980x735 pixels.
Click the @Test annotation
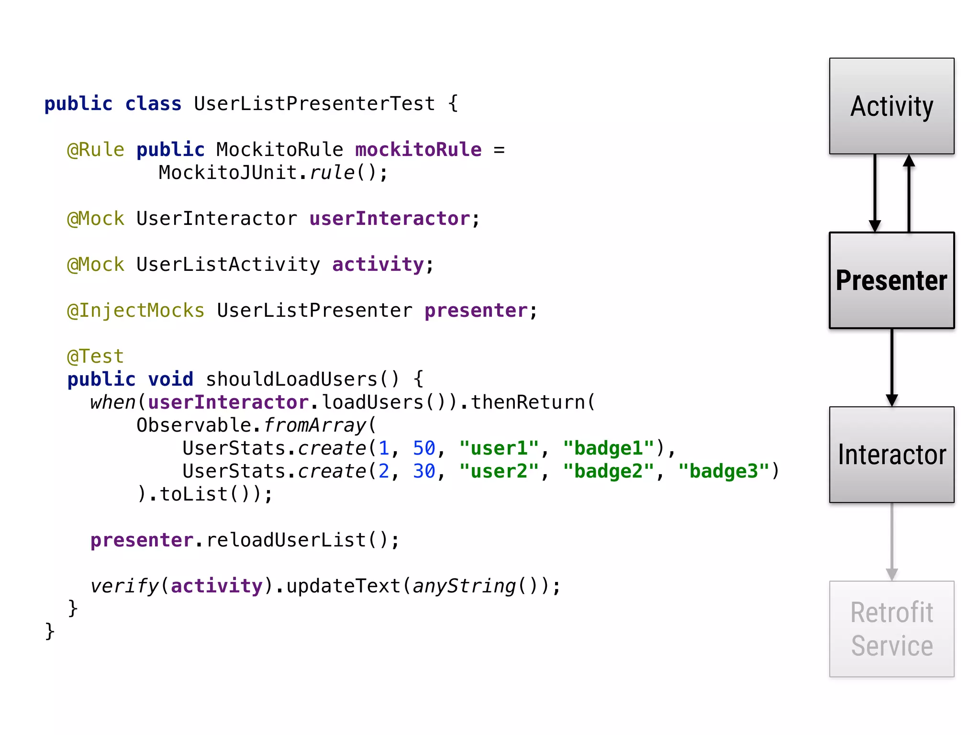pyautogui.click(x=96, y=356)
